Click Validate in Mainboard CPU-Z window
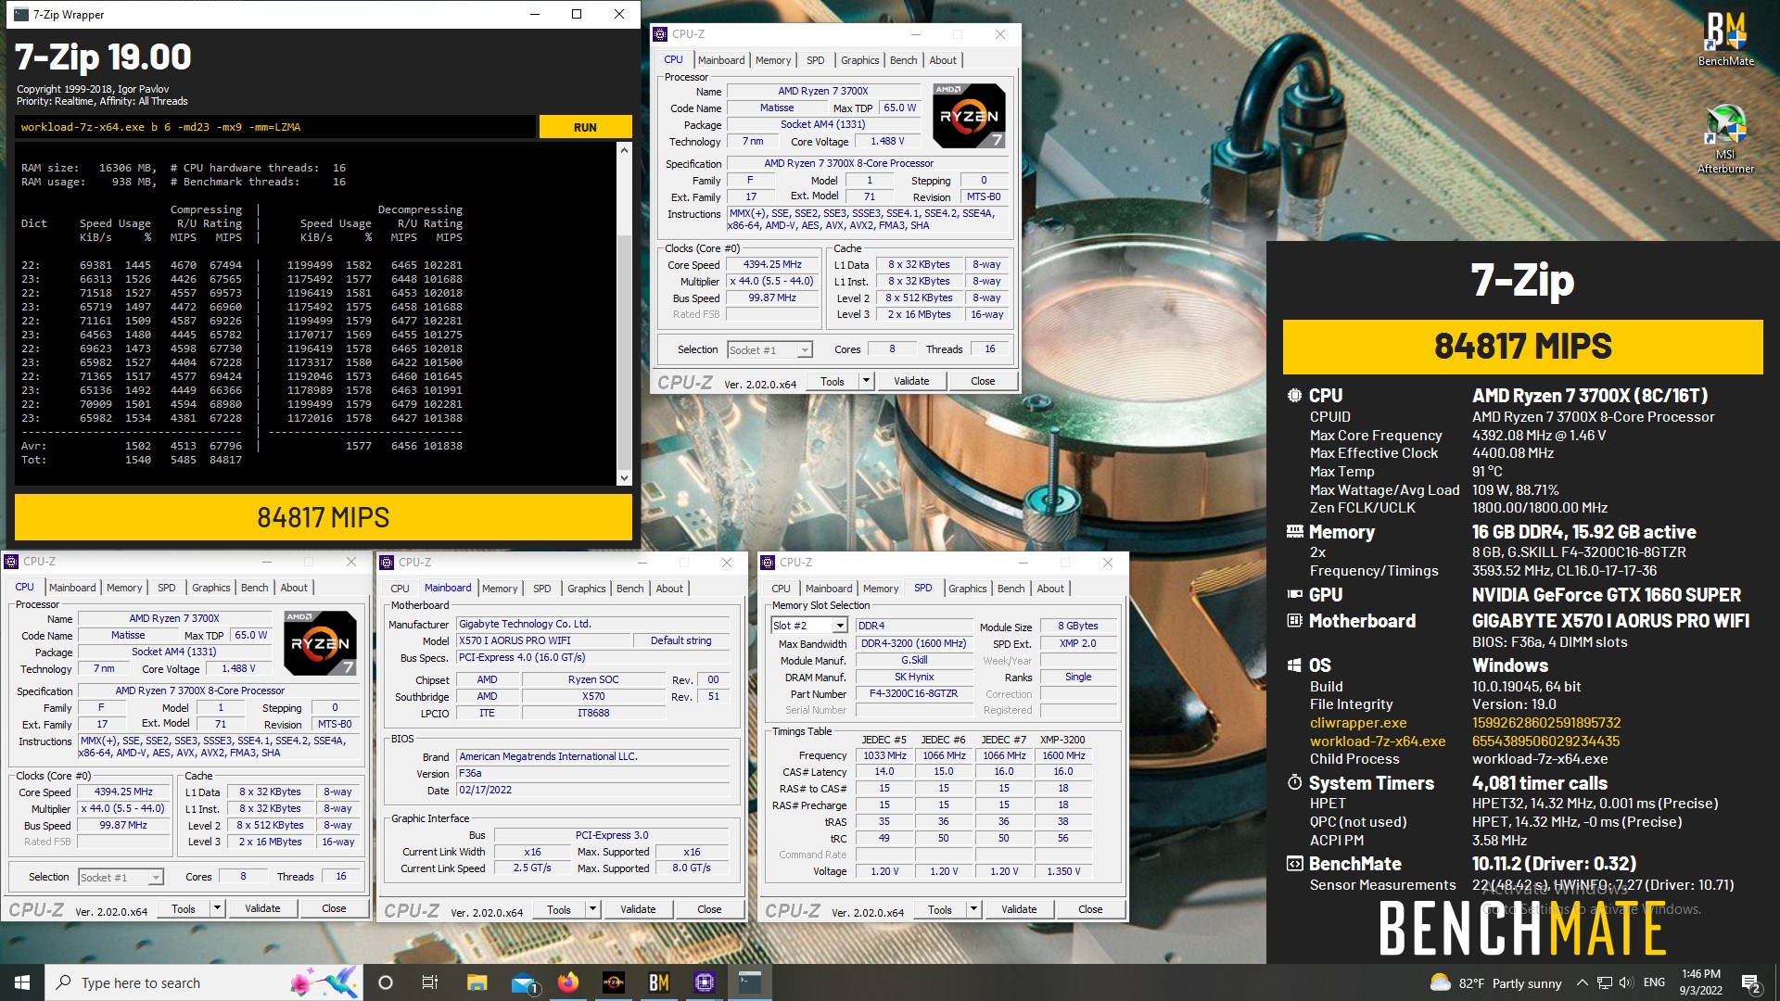This screenshot has width=1780, height=1001. click(638, 909)
